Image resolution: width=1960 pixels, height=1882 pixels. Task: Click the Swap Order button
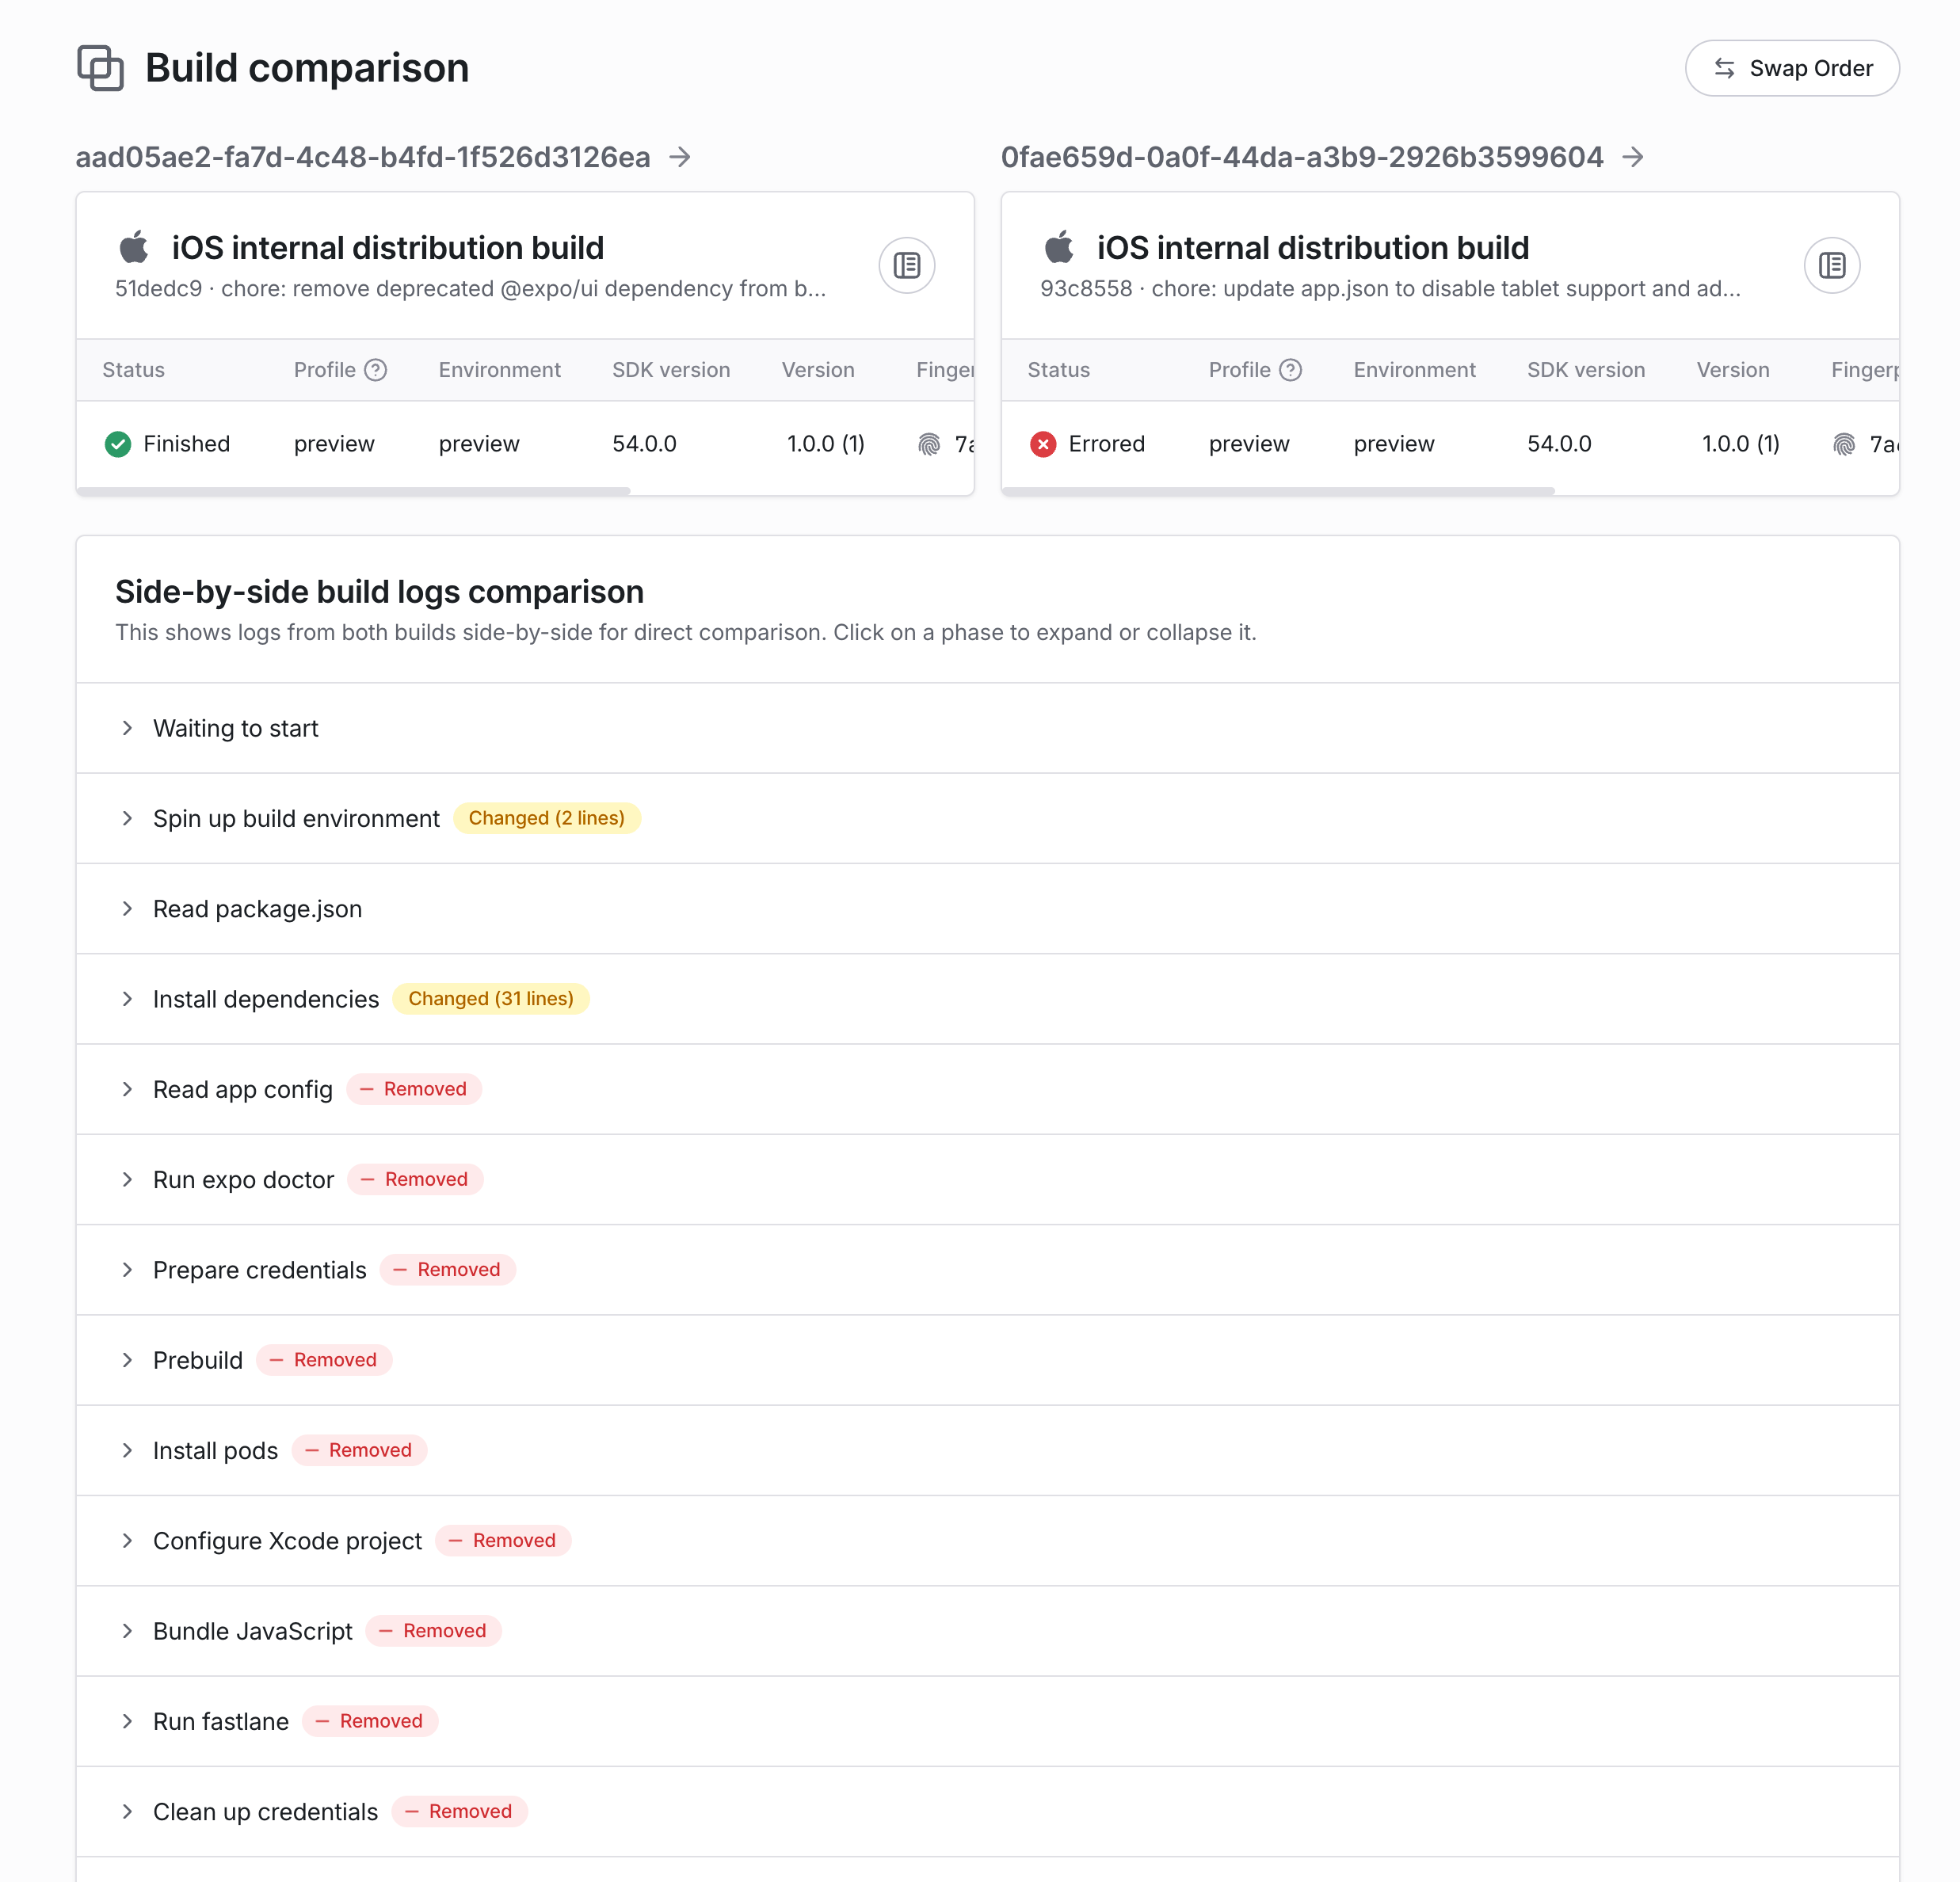tap(1791, 68)
